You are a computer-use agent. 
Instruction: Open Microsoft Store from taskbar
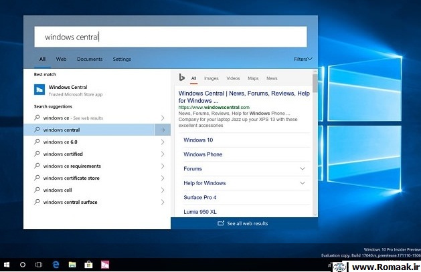click(x=88, y=265)
